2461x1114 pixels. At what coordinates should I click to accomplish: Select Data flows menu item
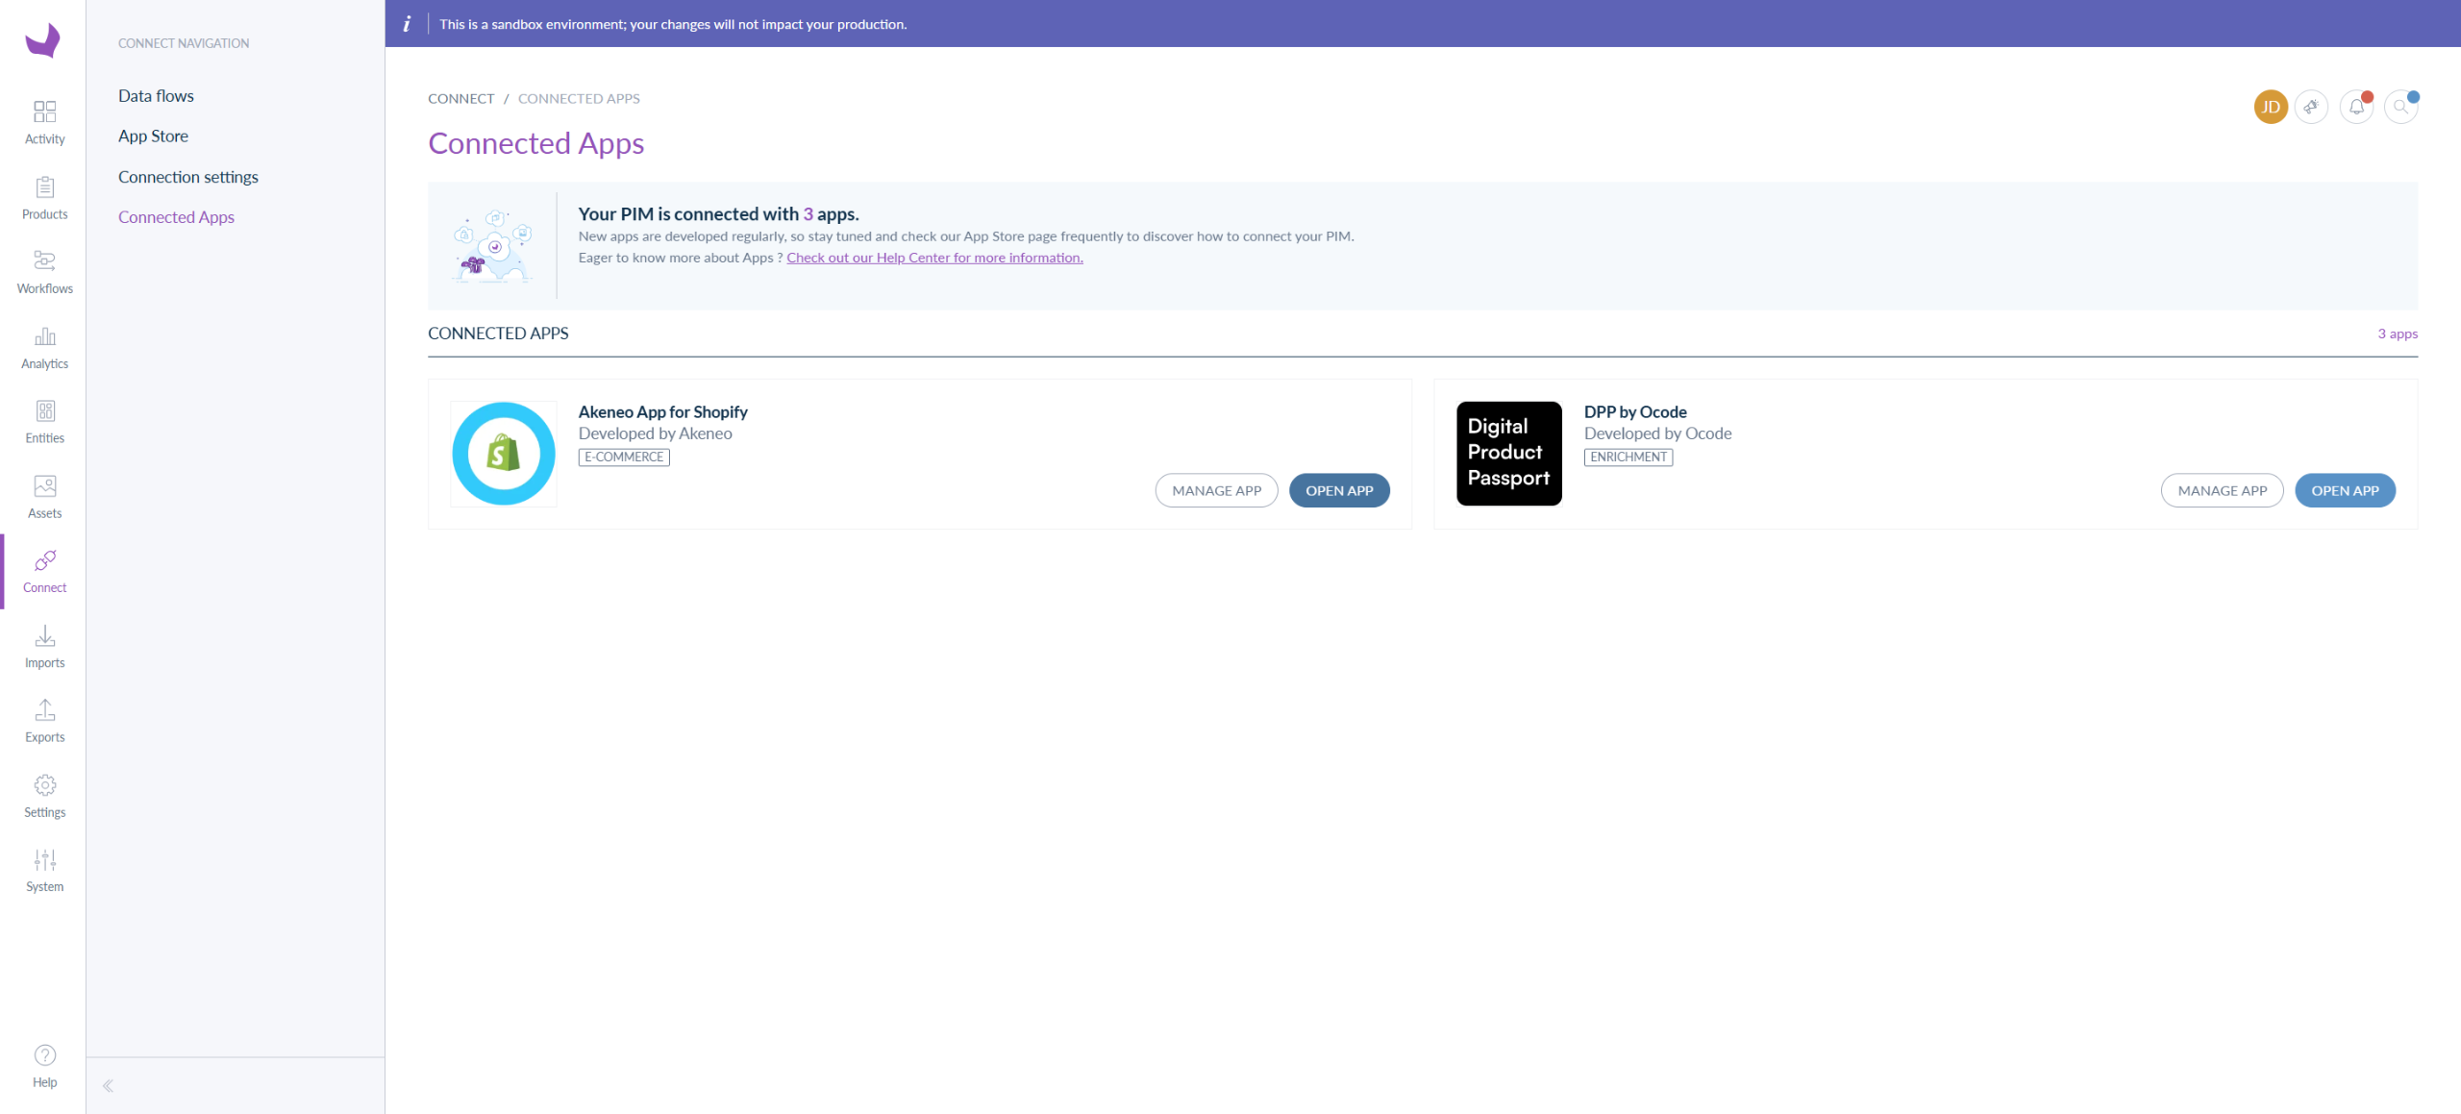156,96
